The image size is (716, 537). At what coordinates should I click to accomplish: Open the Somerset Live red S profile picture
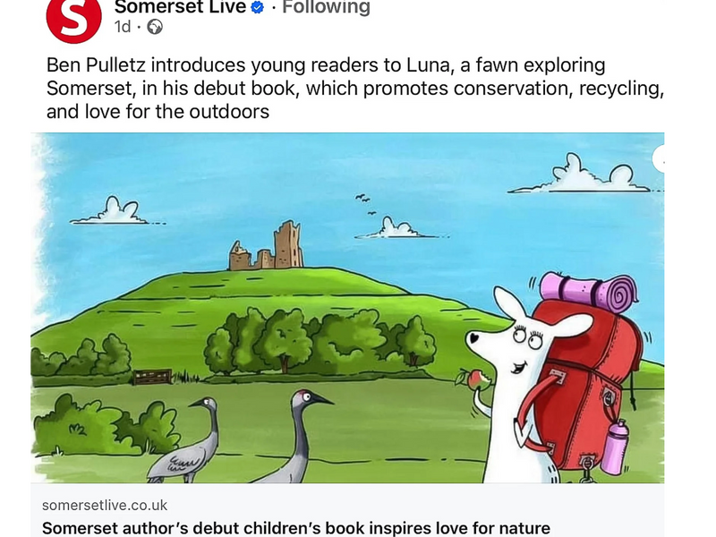coord(74,18)
